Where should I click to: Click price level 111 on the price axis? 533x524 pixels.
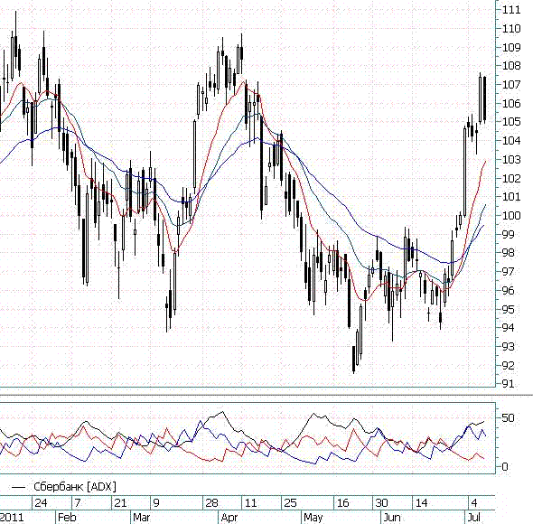click(511, 10)
